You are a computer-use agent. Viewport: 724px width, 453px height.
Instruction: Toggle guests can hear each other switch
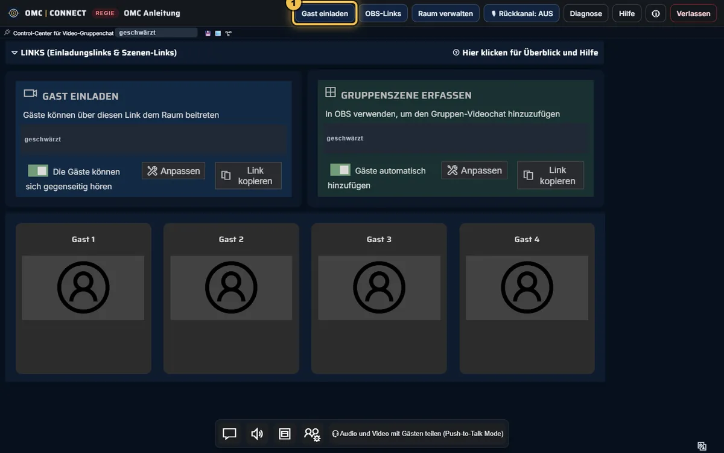coord(38,171)
